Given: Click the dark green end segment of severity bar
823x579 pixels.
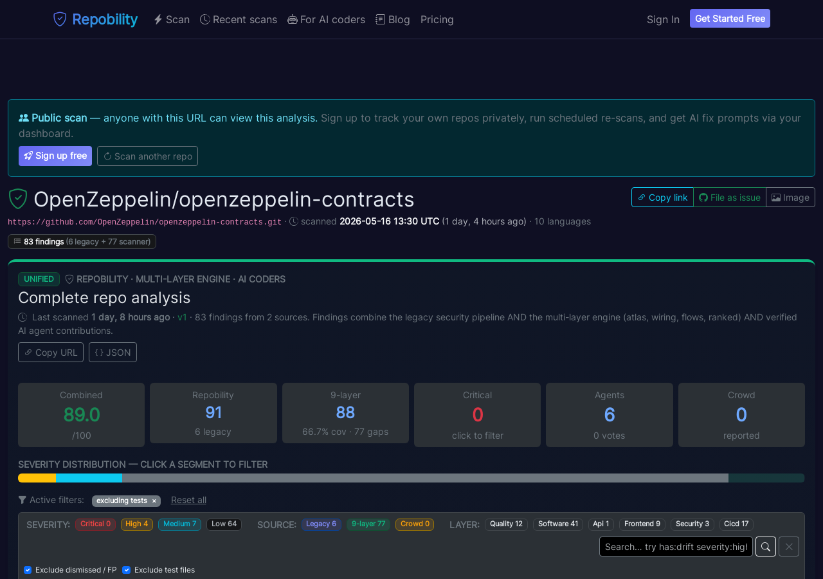Looking at the screenshot, I should [766, 478].
